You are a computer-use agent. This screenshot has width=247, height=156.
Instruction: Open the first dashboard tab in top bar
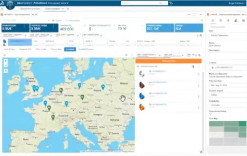point(30,9)
